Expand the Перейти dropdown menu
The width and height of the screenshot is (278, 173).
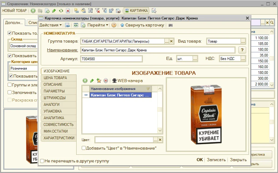[x=98, y=25]
